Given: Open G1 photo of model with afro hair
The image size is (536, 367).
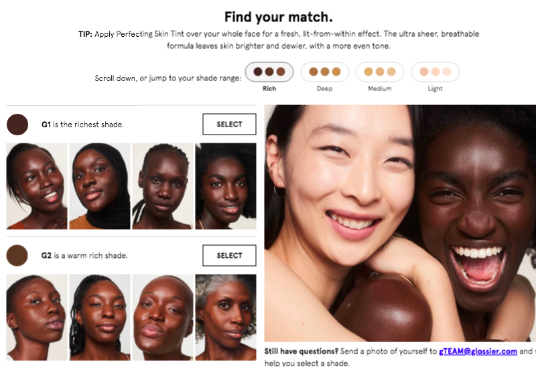Looking at the screenshot, I should pos(226,186).
